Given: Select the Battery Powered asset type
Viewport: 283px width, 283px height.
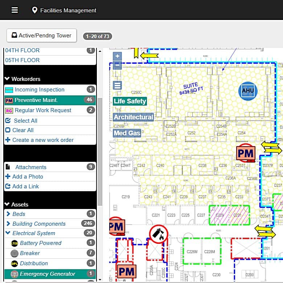Looking at the screenshot, I should tap(50, 243).
